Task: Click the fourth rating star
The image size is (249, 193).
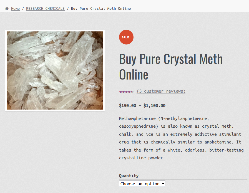Action: (129, 91)
